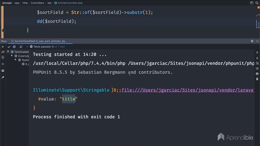260x146 pixels.
Task: Click the up arrow in console gutter
Action: [257, 53]
